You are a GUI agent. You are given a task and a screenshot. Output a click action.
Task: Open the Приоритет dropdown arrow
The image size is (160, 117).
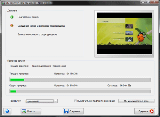[56, 101]
